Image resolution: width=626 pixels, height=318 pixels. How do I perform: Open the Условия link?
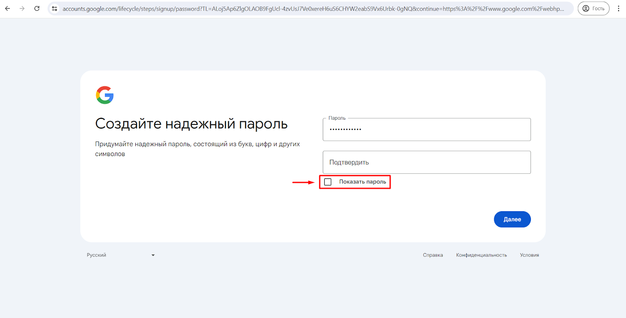coord(529,255)
